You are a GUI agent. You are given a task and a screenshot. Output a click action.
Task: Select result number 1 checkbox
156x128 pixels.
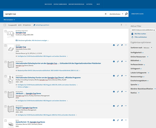click(x=5, y=31)
